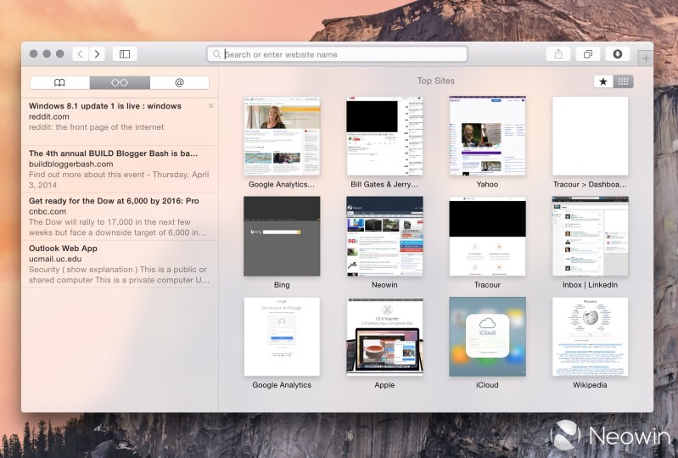Open the BUILD Blogger Bash reading item
Viewport: 678px width, 458px height.
click(117, 169)
